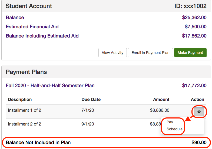Open the Enroll in Payment Plan button
The height and width of the screenshot is (149, 212).
point(150,53)
